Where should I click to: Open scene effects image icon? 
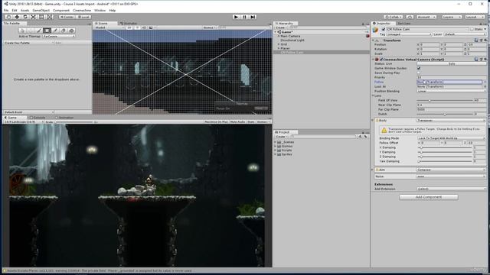151,27
